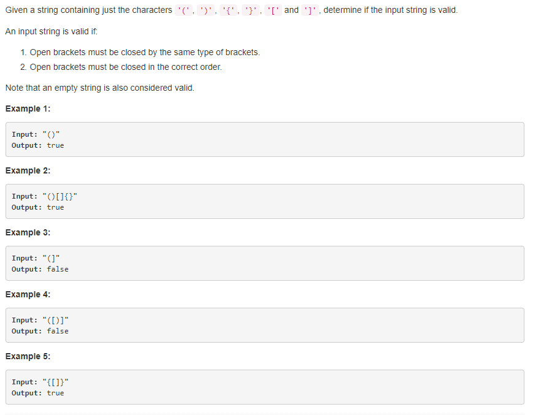Click the empty string note sentence
Image resolution: width=533 pixels, height=415 pixels.
click(100, 88)
